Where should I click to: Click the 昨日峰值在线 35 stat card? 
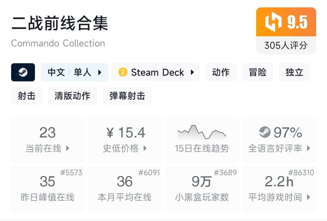(x=48, y=189)
